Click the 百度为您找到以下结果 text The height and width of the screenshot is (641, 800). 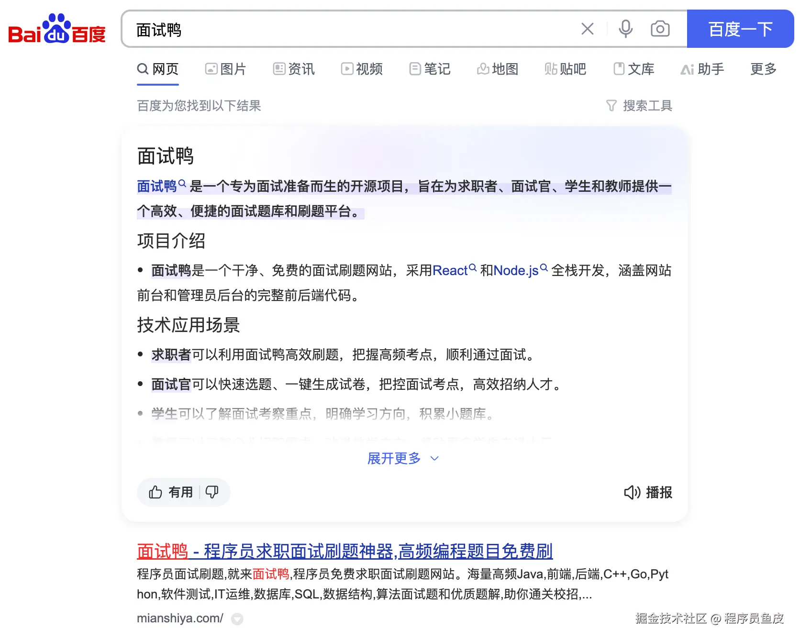tap(199, 106)
